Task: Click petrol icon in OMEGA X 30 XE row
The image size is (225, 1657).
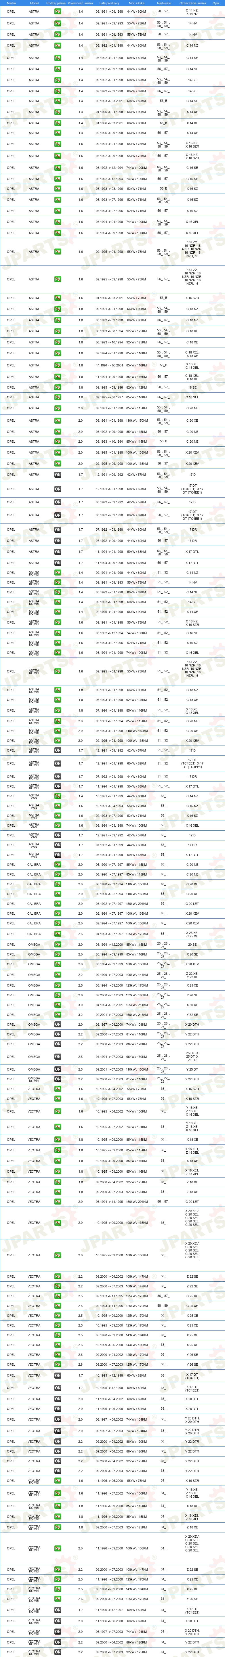Action: [58, 1005]
